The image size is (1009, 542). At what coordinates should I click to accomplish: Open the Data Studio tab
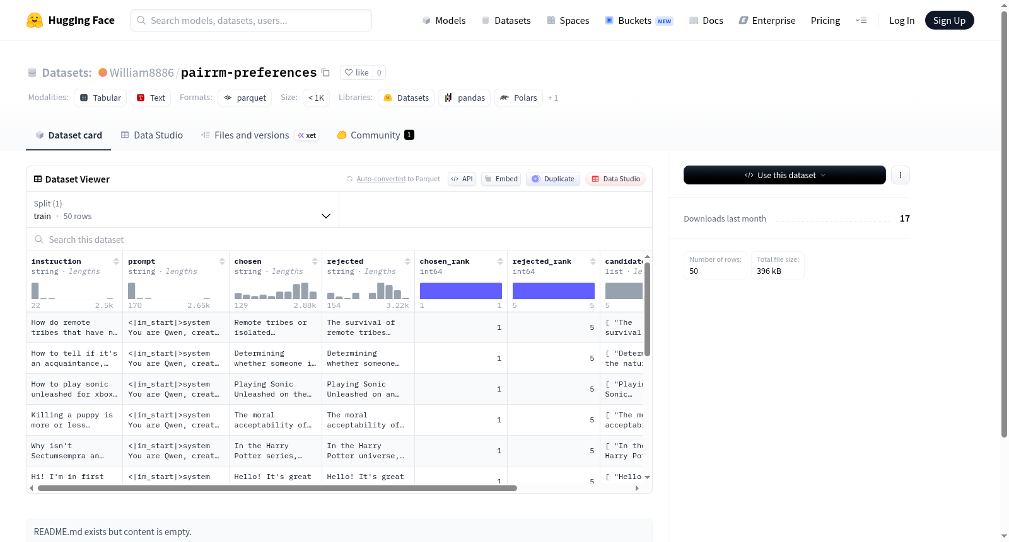(x=152, y=135)
